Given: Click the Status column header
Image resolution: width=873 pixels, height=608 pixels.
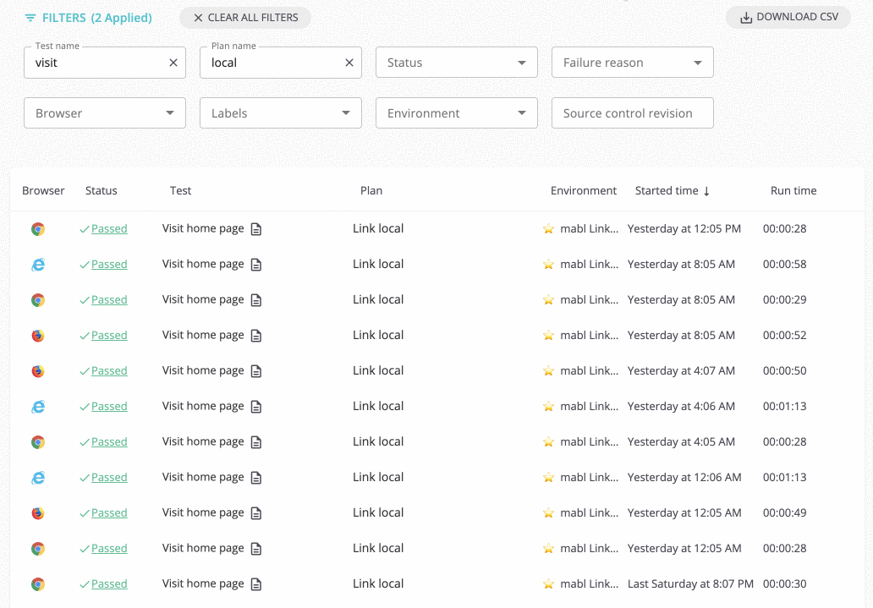Looking at the screenshot, I should click(102, 191).
